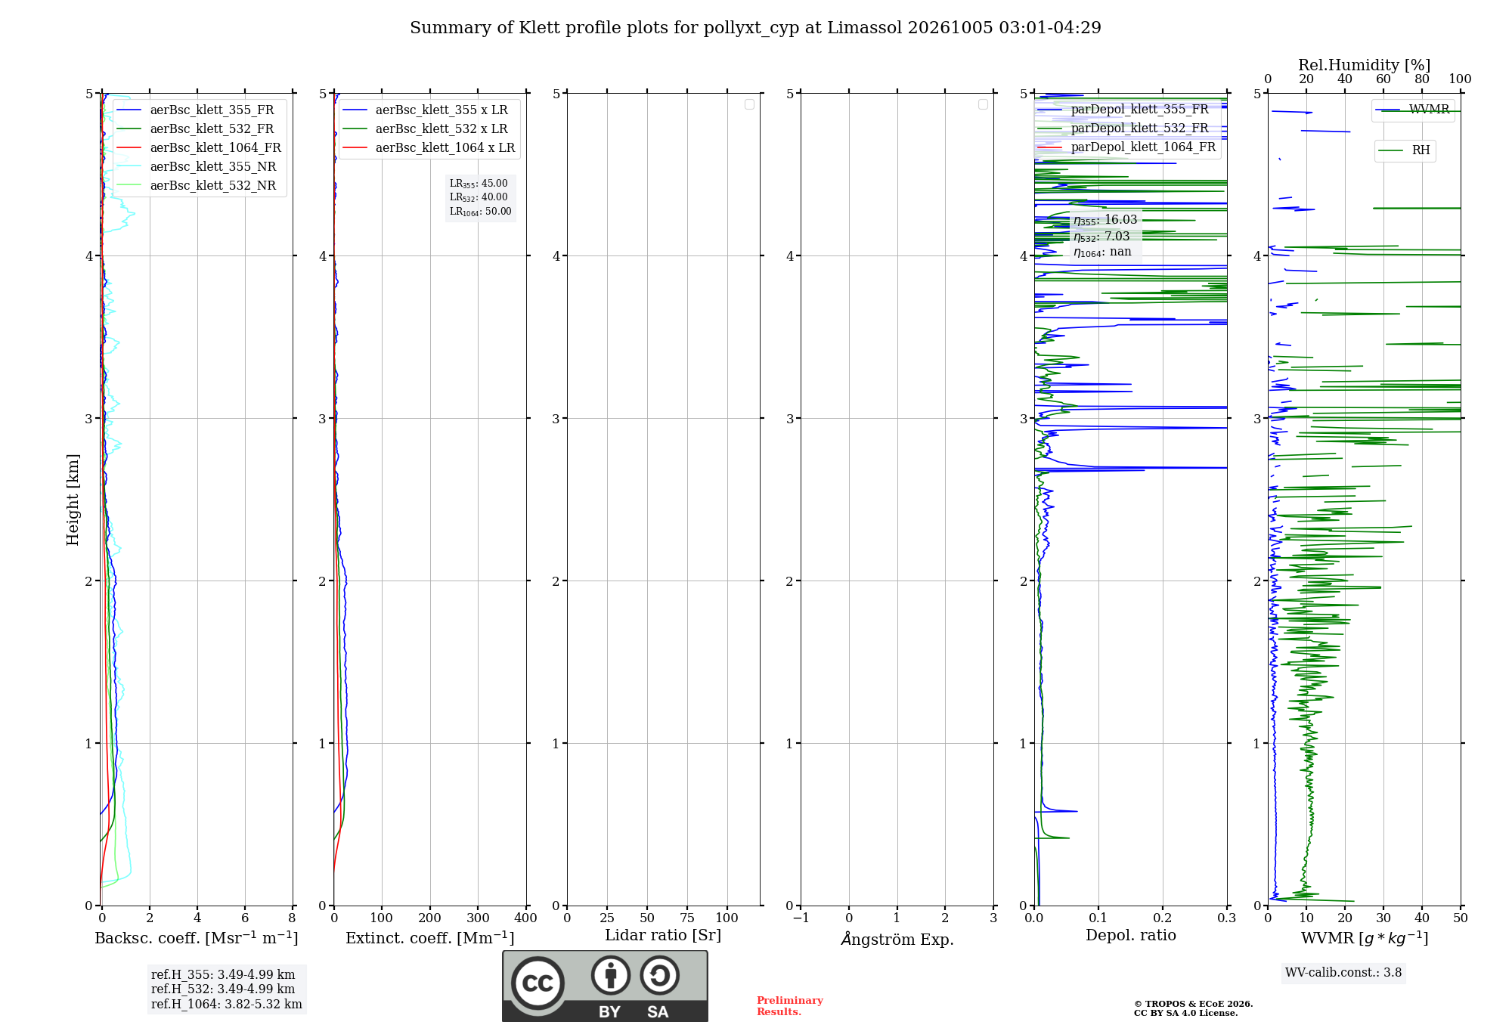Click the empty legend box in Ångström plot
Image resolution: width=1512 pixels, height=1028 pixels.
click(983, 104)
